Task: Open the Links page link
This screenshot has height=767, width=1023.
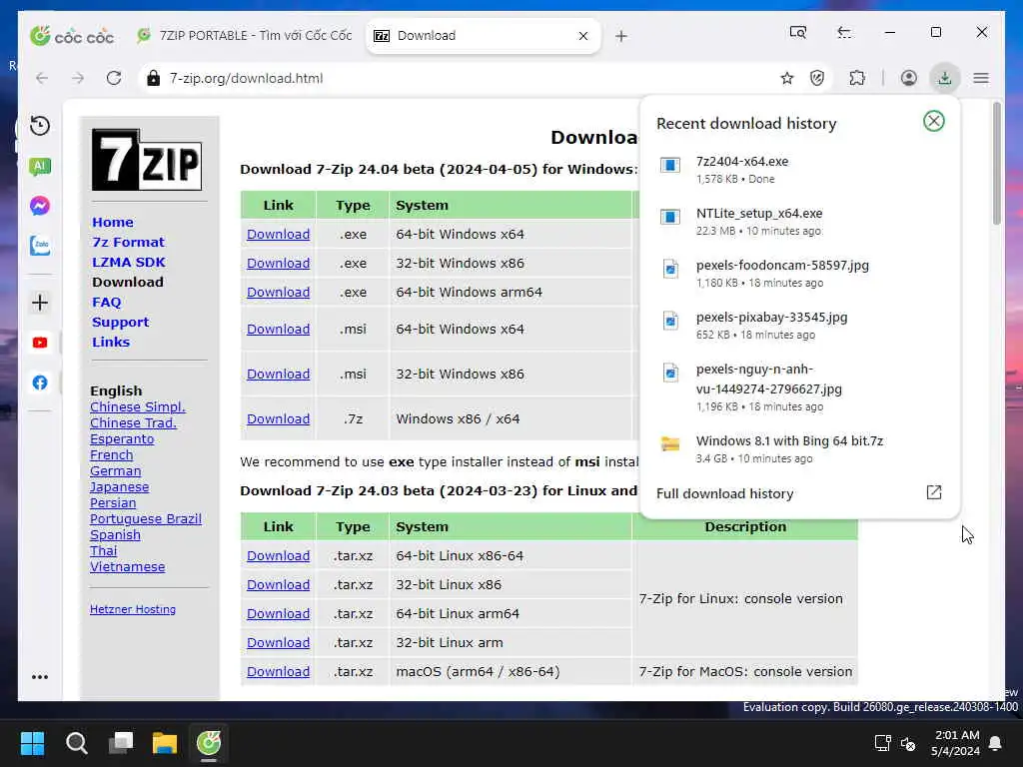Action: tap(111, 342)
